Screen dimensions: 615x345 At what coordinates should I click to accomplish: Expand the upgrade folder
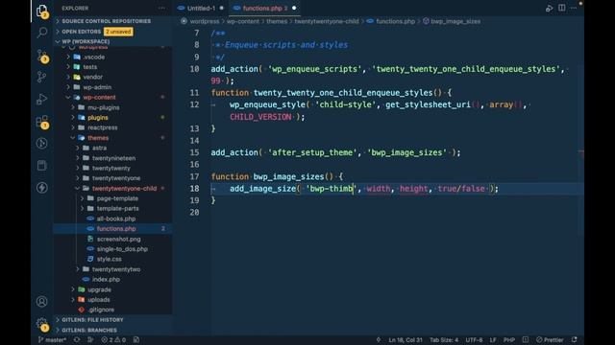point(99,289)
